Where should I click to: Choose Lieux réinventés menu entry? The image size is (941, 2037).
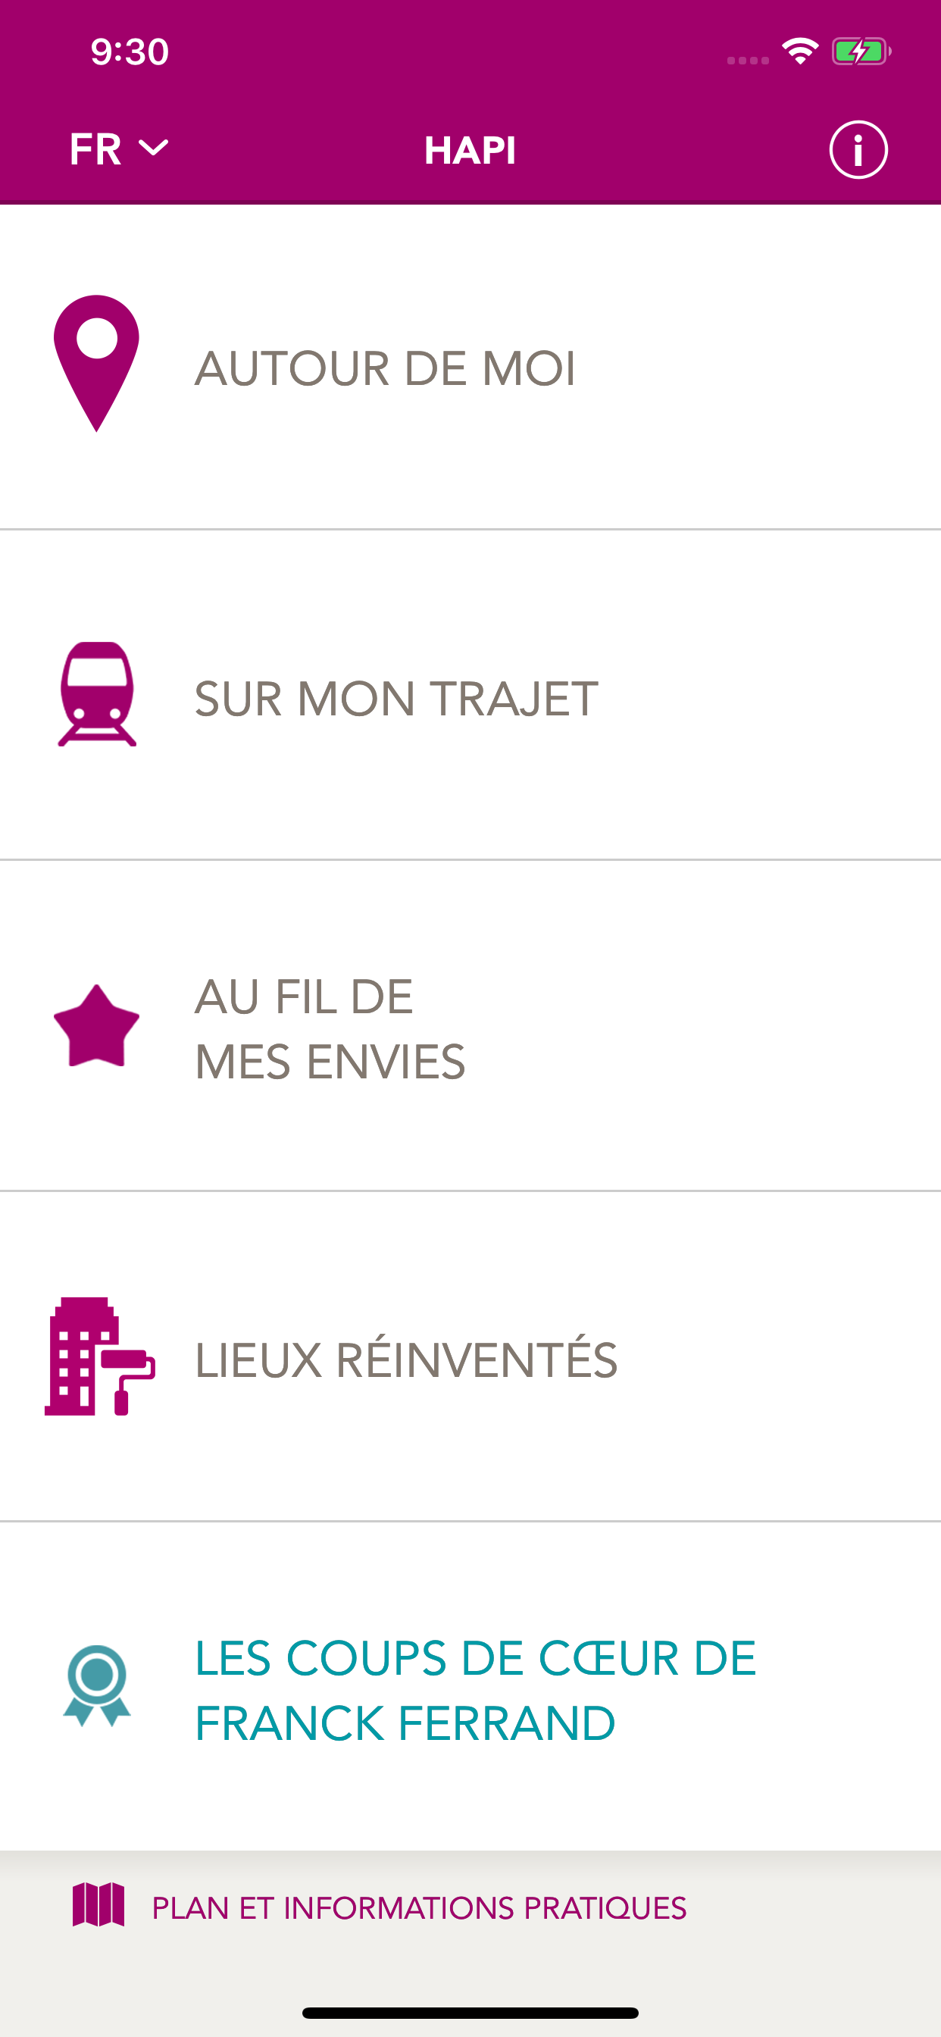tap(405, 1360)
